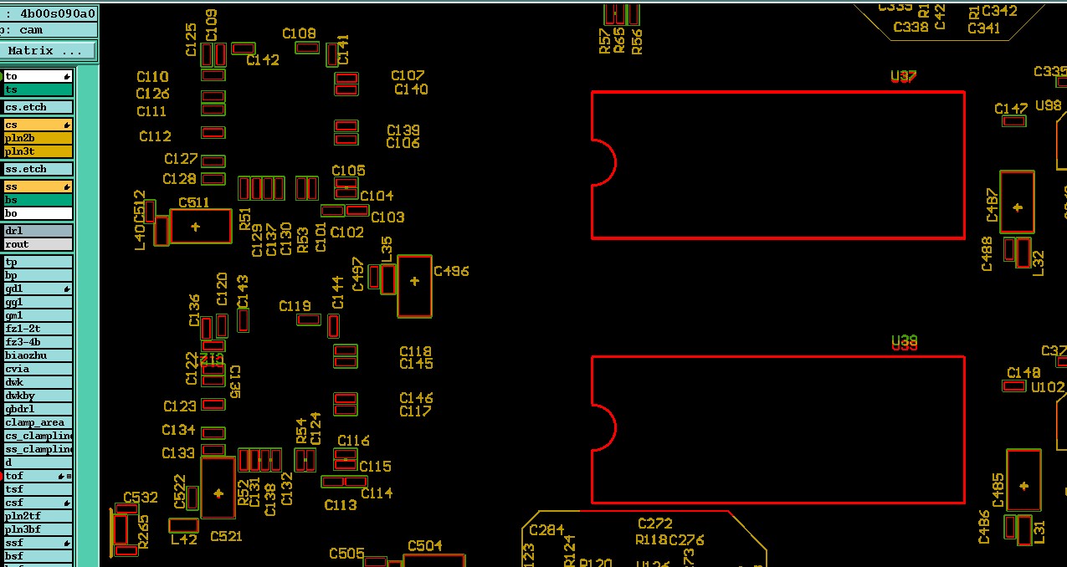
Task: Click the marker icon on 'to' layer
Action: click(67, 76)
